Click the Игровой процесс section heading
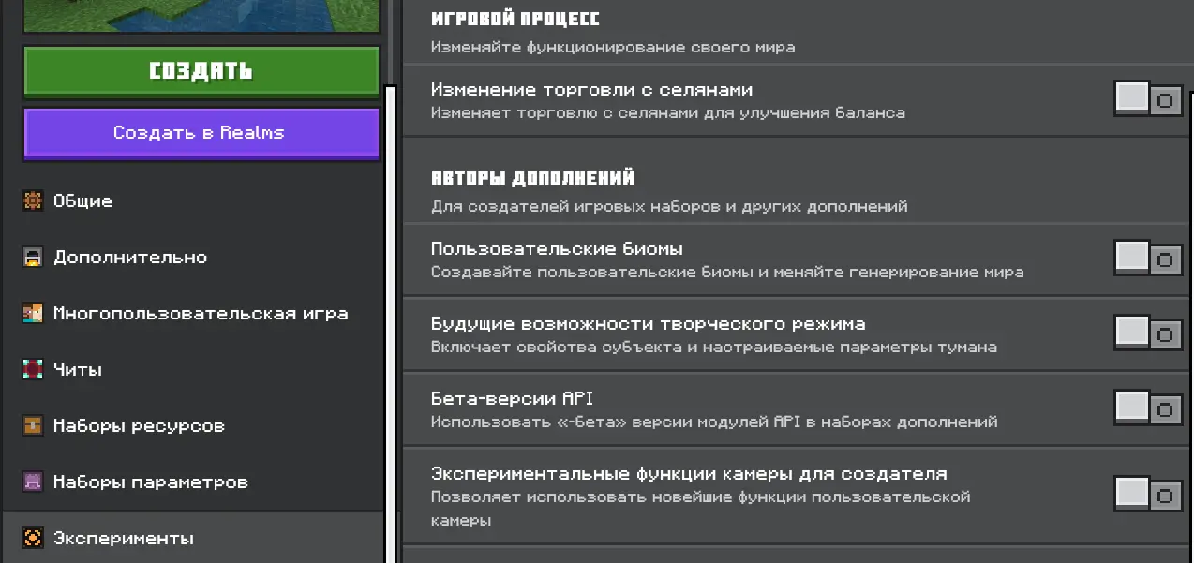 coord(515,20)
